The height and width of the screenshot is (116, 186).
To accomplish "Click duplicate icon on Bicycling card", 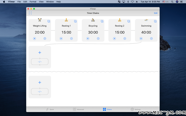I will tap(102, 21).
